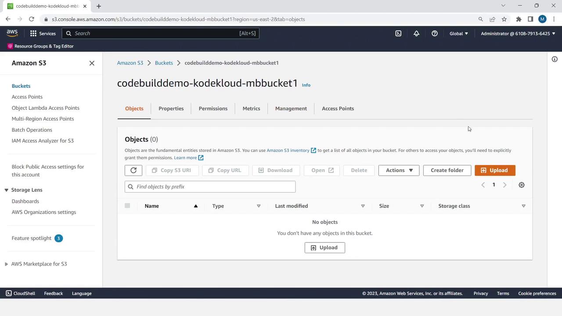
Task: Click the orange Upload button
Action: tap(495, 170)
